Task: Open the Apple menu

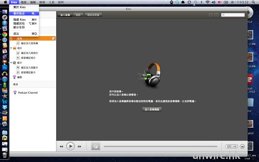Action: (x=5, y=2)
